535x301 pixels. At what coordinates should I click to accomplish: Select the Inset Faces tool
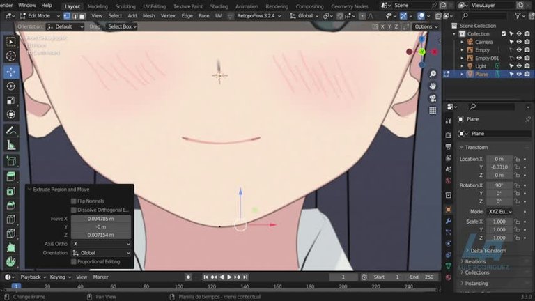(x=11, y=191)
